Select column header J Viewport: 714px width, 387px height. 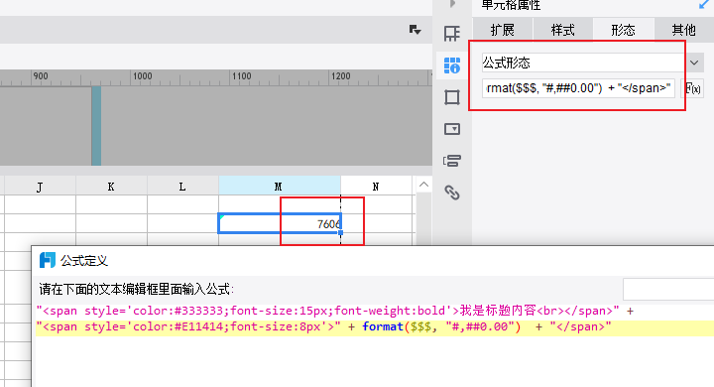pyautogui.click(x=40, y=187)
